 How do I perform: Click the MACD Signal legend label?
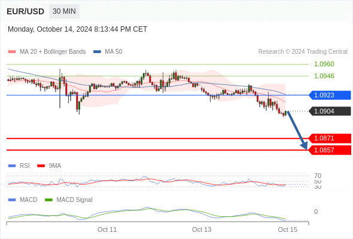click(x=74, y=200)
